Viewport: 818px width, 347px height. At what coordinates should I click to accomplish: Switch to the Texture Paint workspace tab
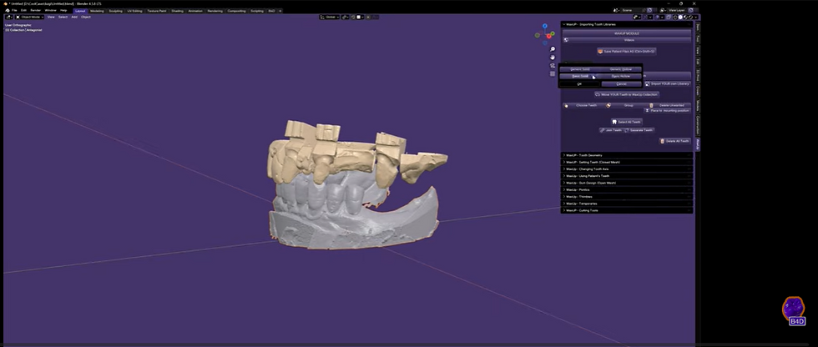point(157,10)
